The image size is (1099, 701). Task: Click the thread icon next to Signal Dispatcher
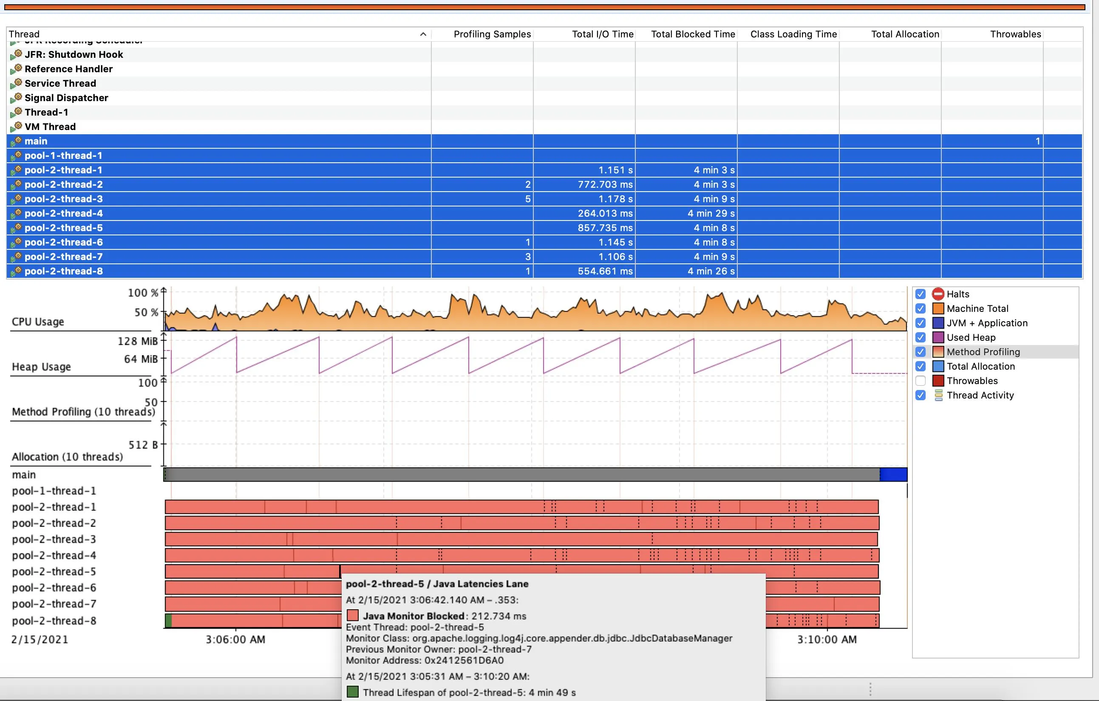click(17, 98)
